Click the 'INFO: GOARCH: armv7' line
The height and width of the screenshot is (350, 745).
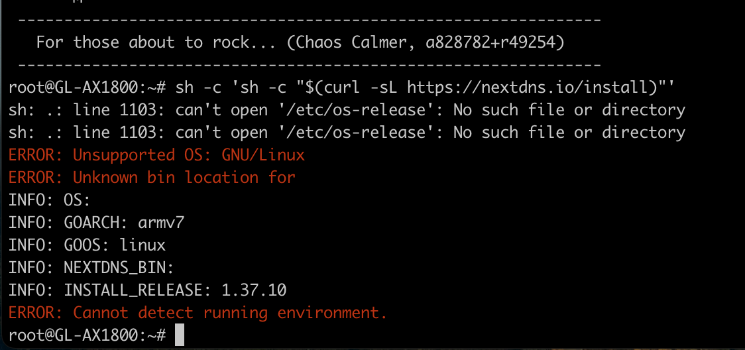(x=96, y=223)
